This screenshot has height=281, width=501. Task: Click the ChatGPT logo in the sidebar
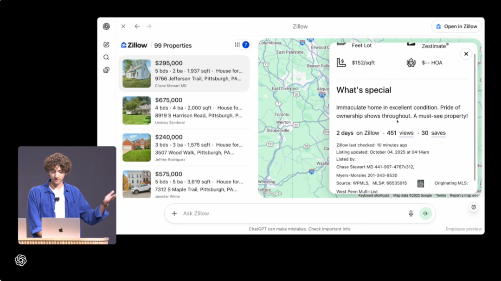[x=106, y=26]
